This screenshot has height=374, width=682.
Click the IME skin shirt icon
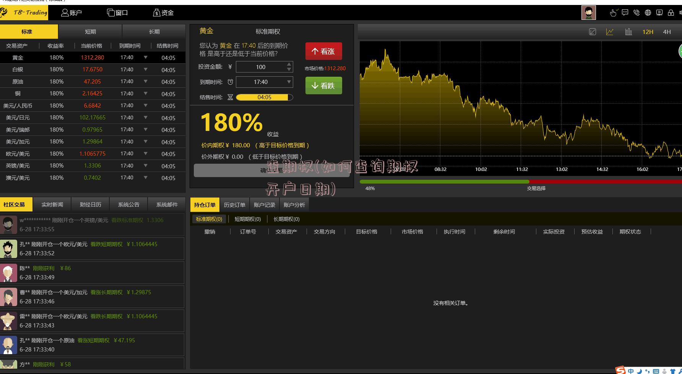[673, 371]
